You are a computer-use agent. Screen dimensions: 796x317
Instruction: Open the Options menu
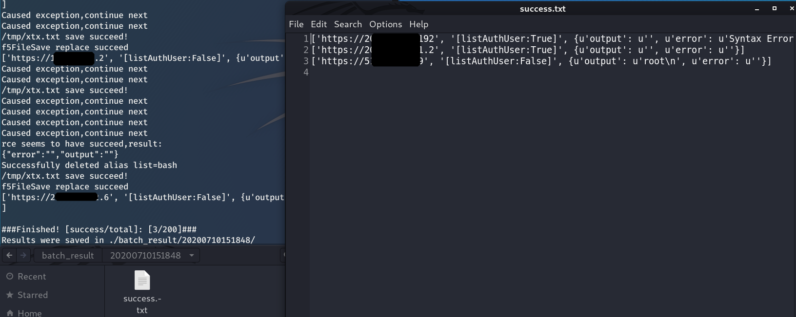385,24
